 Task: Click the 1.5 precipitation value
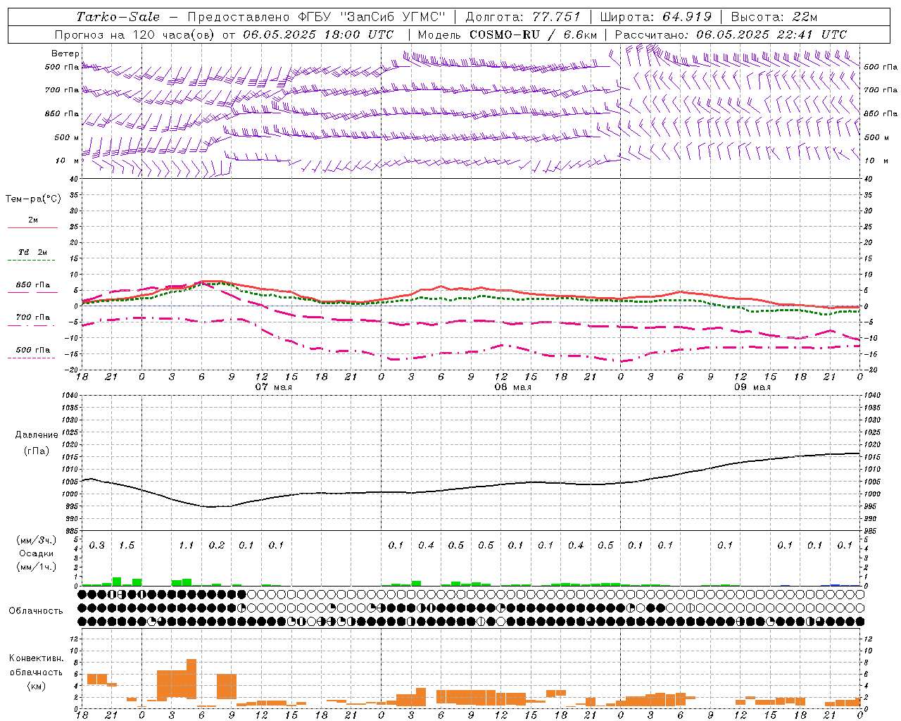126,546
